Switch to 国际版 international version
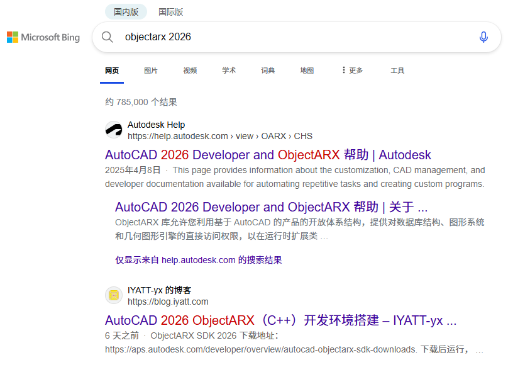Image resolution: width=508 pixels, height=372 pixels. coord(171,12)
